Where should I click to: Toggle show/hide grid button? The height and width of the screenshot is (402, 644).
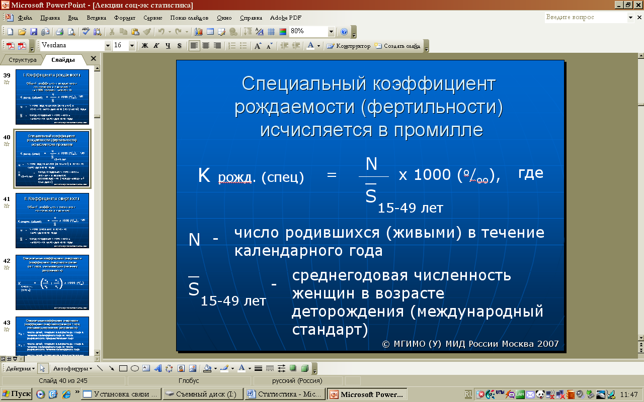(x=271, y=32)
